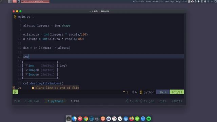Click the green mode indicator in statusline
Viewport: 217px width, 122px height.
(x=15, y=92)
